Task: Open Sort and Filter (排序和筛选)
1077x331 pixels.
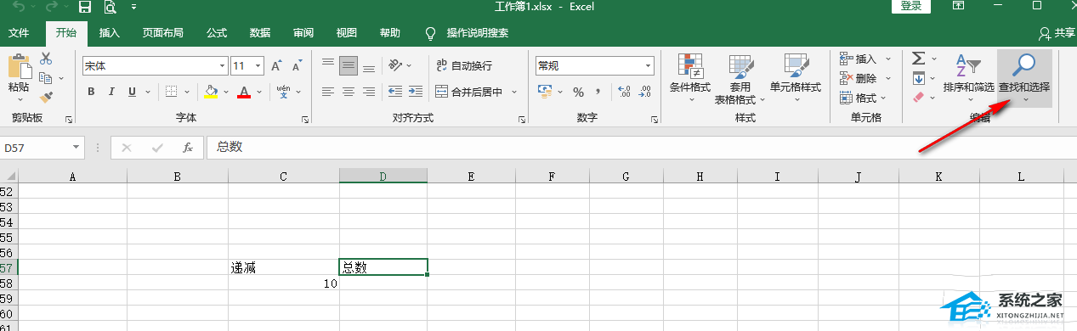Action: tap(968, 78)
